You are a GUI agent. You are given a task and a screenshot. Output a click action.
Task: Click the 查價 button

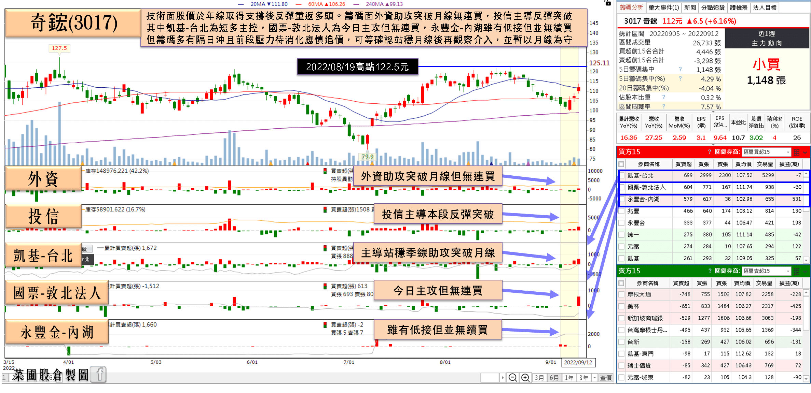click(x=606, y=378)
